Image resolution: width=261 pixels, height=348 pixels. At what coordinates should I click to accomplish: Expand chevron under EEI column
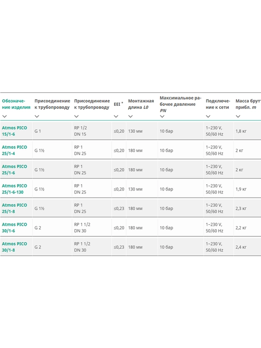tap(116, 116)
